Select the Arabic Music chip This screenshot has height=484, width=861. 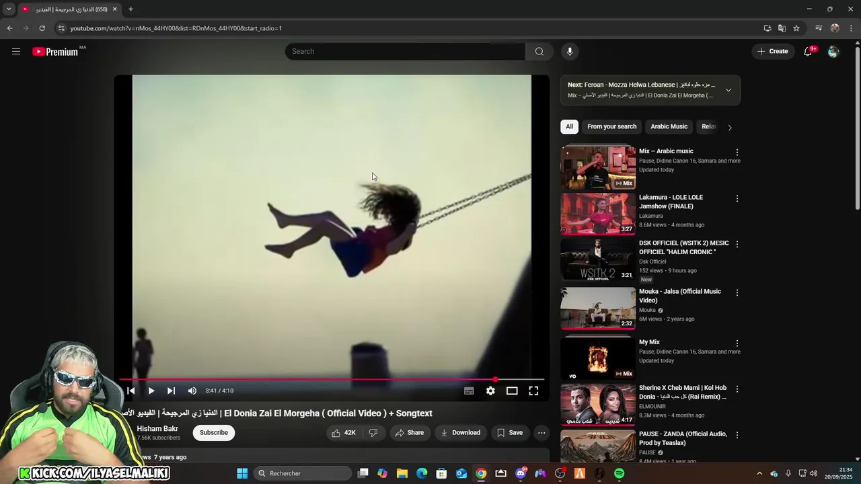click(669, 126)
